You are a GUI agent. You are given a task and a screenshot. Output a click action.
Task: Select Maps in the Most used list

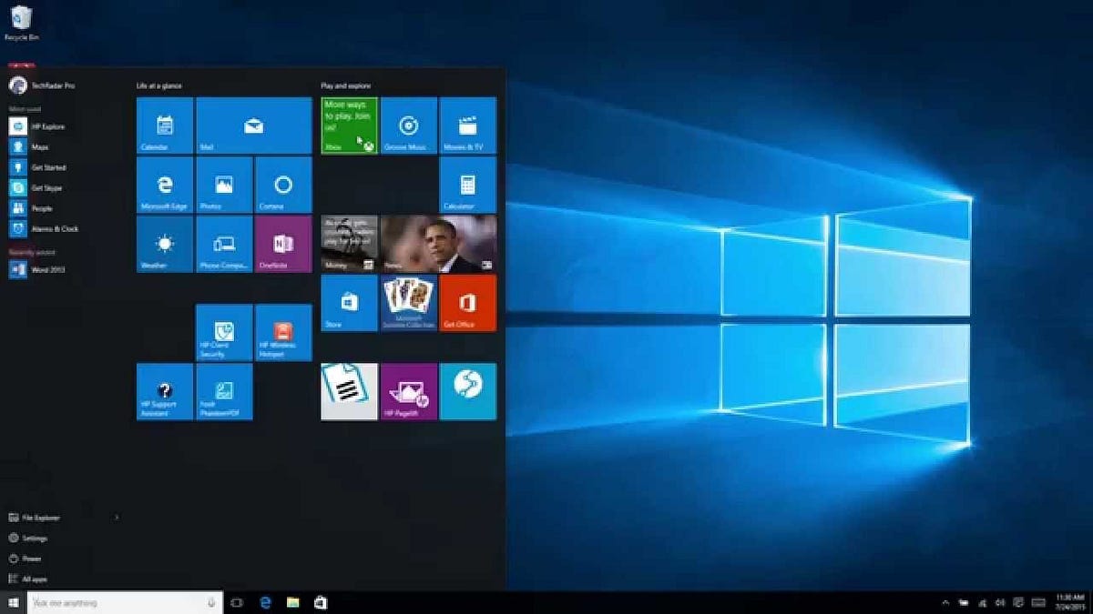pos(36,146)
